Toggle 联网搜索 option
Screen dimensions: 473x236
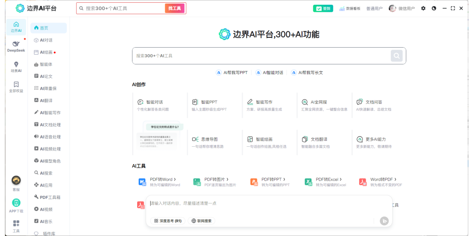(x=201, y=221)
